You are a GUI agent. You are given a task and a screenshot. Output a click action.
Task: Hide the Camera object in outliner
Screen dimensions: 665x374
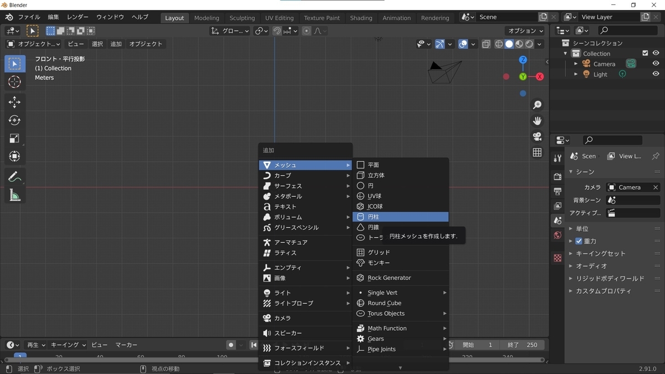pyautogui.click(x=656, y=64)
